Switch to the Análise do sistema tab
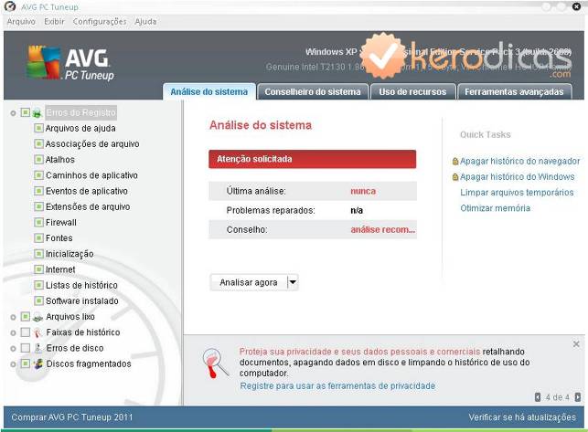The image size is (588, 432). (209, 92)
